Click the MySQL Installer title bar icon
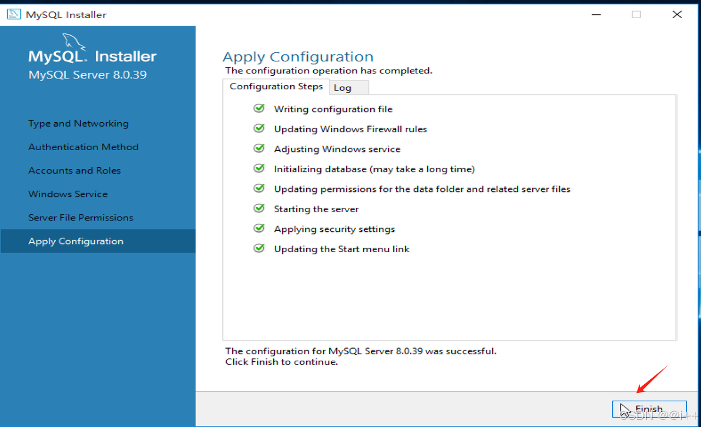The height and width of the screenshot is (427, 701). [x=14, y=14]
